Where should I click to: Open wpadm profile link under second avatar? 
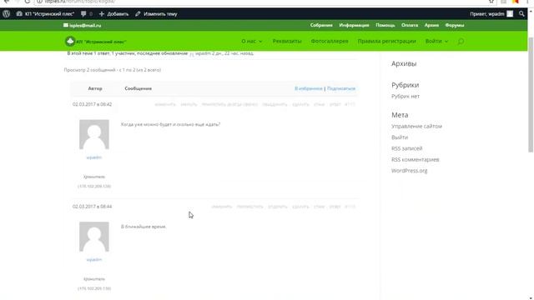tap(94, 260)
